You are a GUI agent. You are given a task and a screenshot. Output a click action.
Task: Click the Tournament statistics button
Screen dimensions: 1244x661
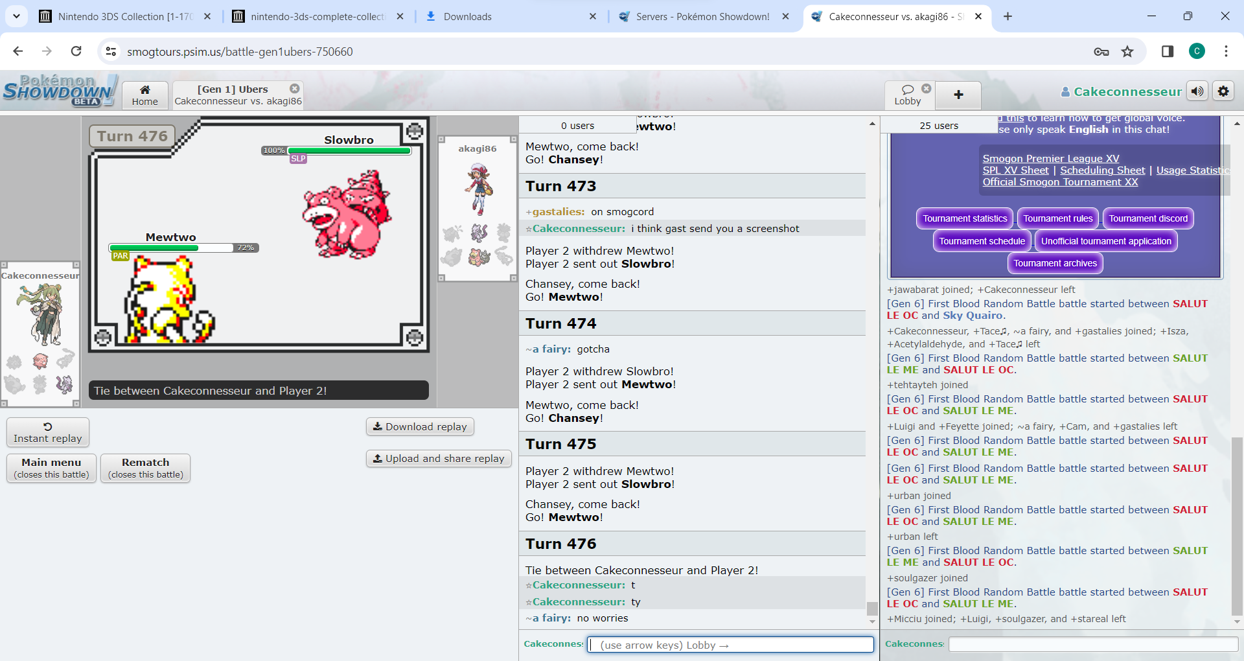click(x=965, y=218)
